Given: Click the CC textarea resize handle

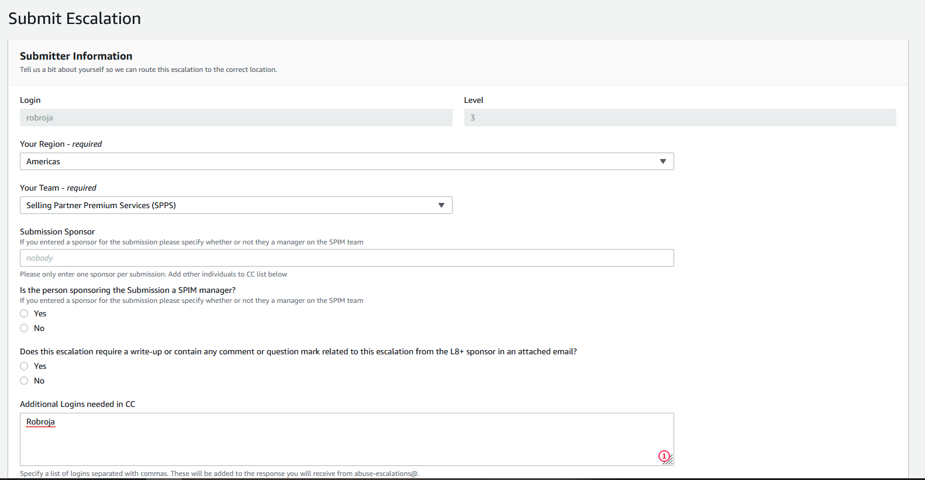Looking at the screenshot, I should click(669, 461).
